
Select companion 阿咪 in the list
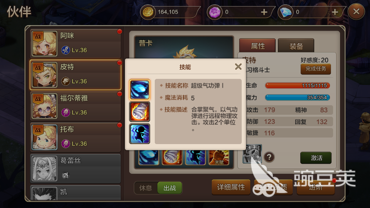[76, 43]
